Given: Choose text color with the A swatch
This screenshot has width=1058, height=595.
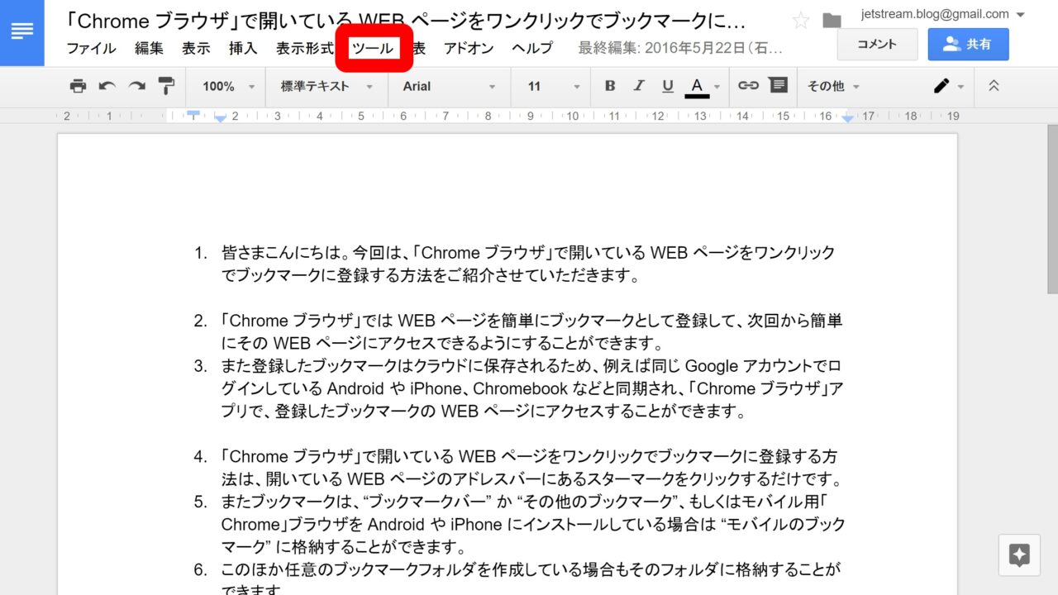Looking at the screenshot, I should click(697, 86).
